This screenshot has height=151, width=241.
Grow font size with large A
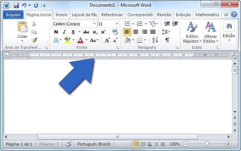(x=107, y=40)
